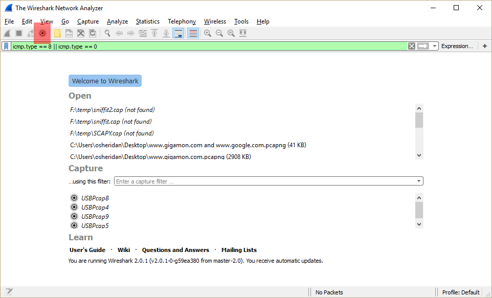Open gigamon.com and google.com pcapng file

188,145
